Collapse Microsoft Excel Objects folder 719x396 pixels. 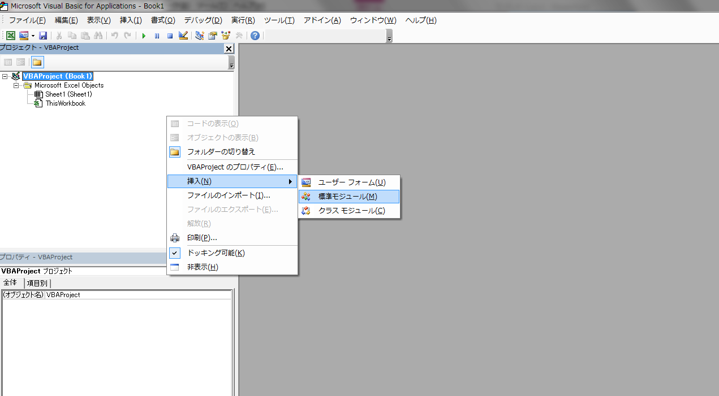click(x=16, y=85)
